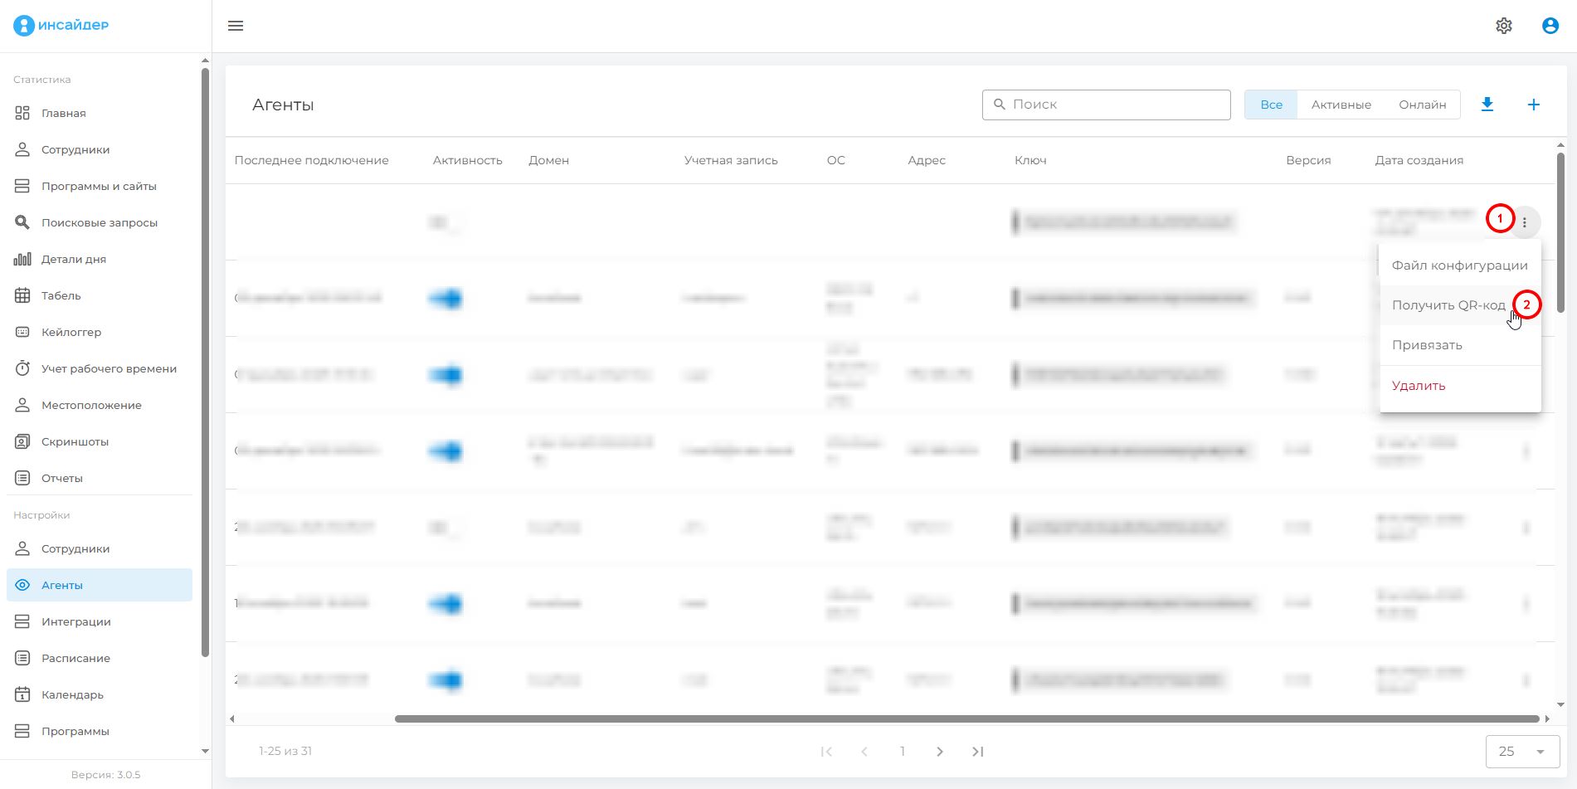The width and height of the screenshot is (1577, 789).
Task: Open the user profile icon
Action: coord(1550,26)
